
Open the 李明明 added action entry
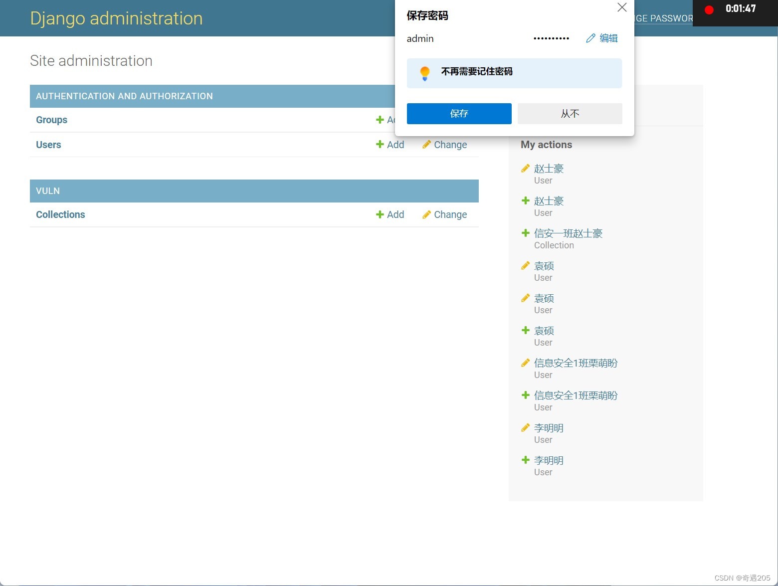click(549, 460)
